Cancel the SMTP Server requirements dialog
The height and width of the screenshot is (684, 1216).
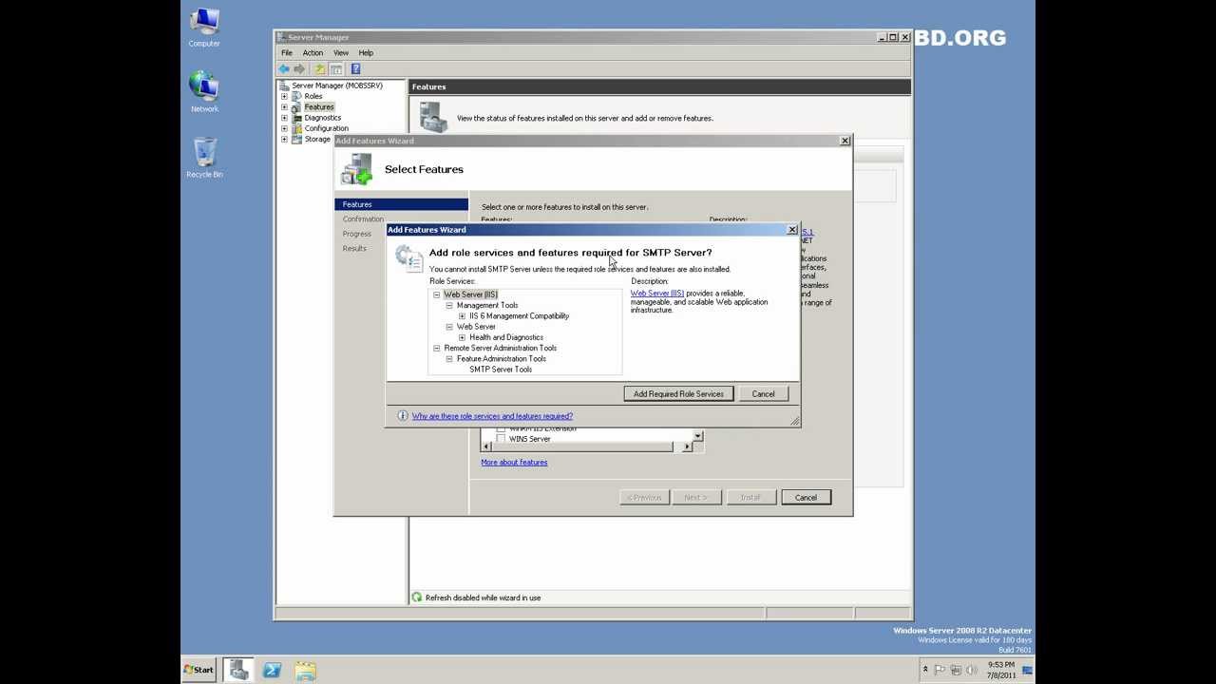click(x=763, y=393)
